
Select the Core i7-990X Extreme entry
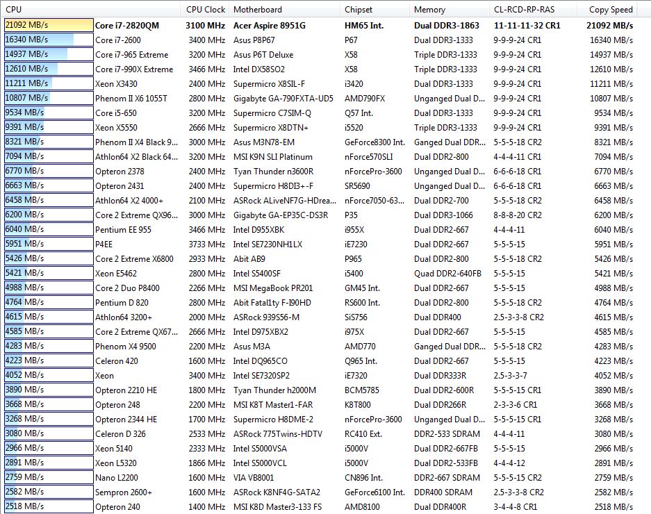tap(134, 69)
